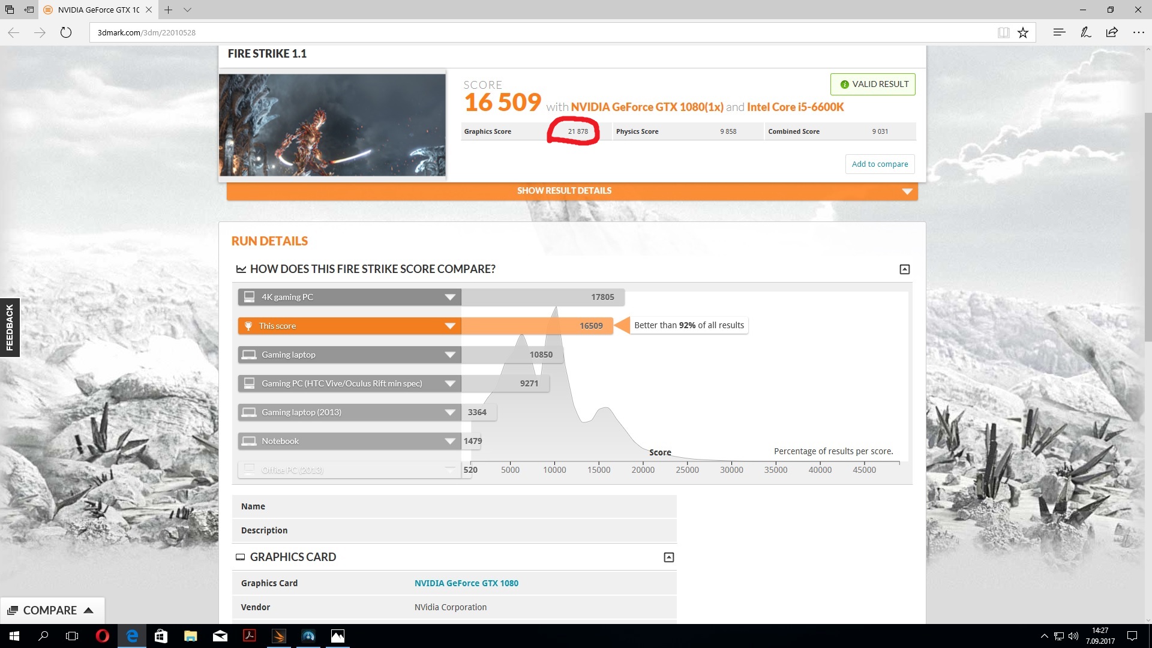Open Reading view book icon
The image size is (1152, 648).
tap(1003, 32)
